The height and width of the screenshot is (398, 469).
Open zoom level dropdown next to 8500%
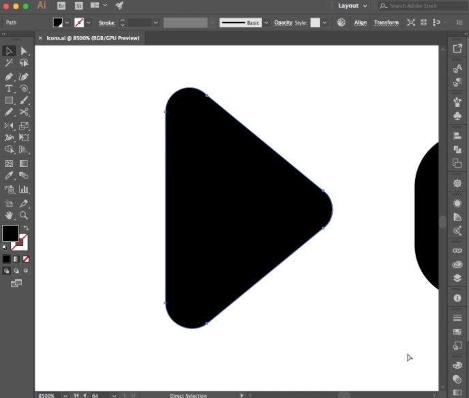click(x=65, y=395)
